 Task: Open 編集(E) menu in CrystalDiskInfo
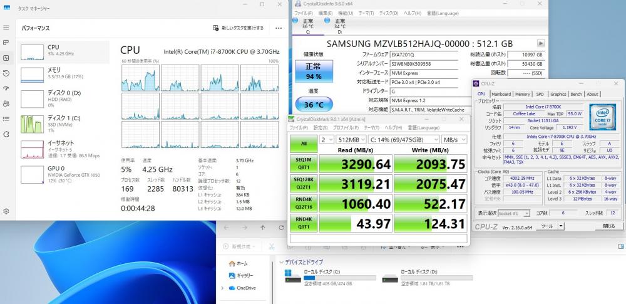(326, 13)
